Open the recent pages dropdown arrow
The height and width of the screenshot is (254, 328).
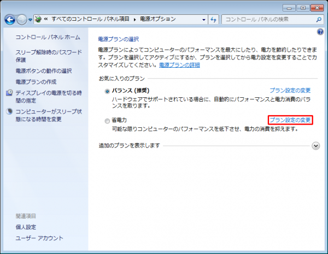click(x=30, y=20)
